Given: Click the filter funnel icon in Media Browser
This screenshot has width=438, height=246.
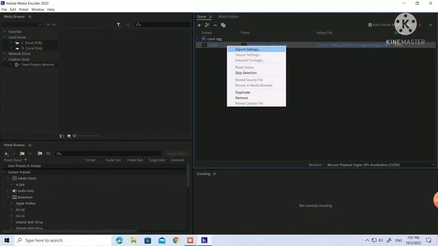Looking at the screenshot, I should (x=118, y=25).
